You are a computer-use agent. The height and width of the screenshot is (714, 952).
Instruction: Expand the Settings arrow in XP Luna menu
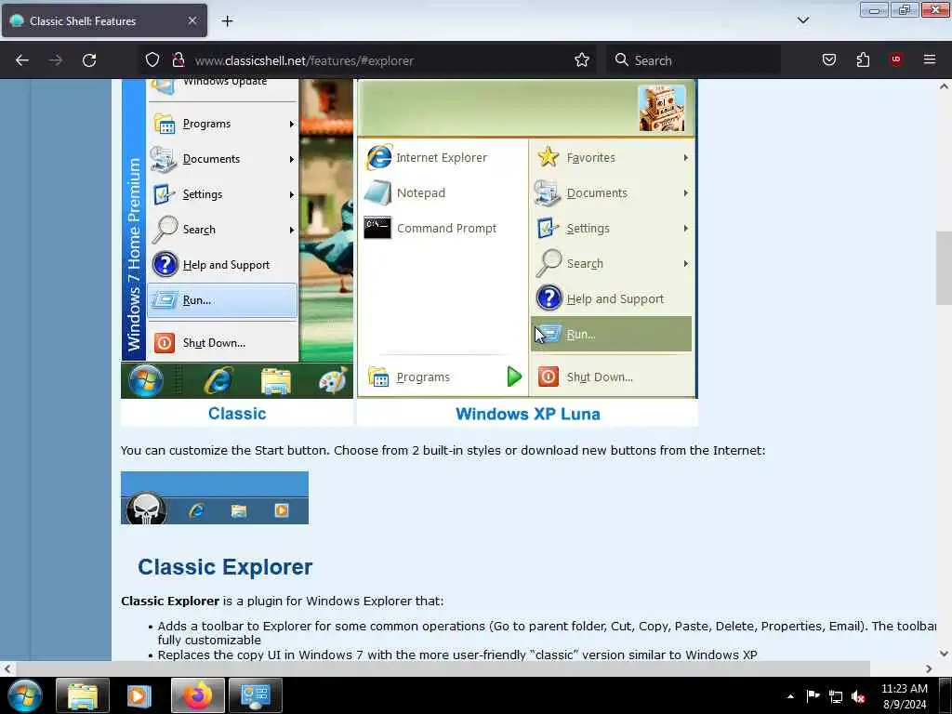point(685,229)
